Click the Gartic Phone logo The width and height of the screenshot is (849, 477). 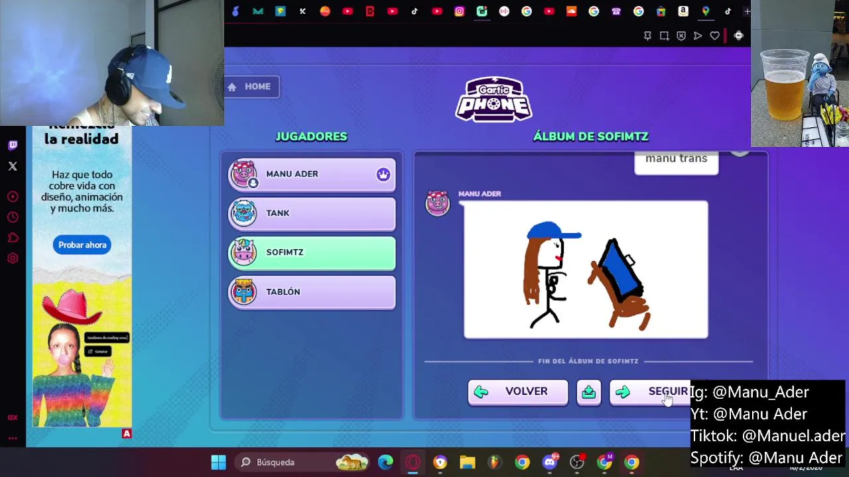pos(493,99)
